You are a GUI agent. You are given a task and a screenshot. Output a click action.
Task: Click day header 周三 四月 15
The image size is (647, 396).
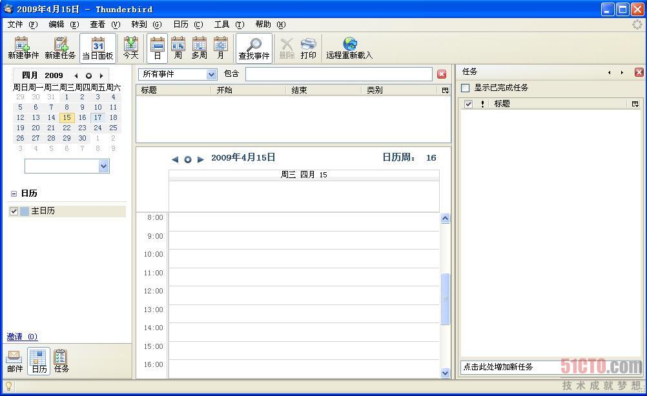(303, 175)
